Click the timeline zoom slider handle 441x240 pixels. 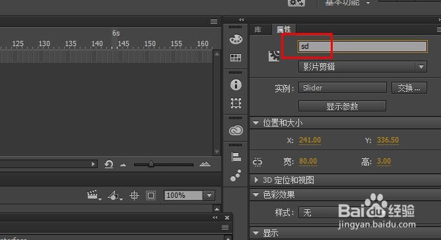(151, 164)
